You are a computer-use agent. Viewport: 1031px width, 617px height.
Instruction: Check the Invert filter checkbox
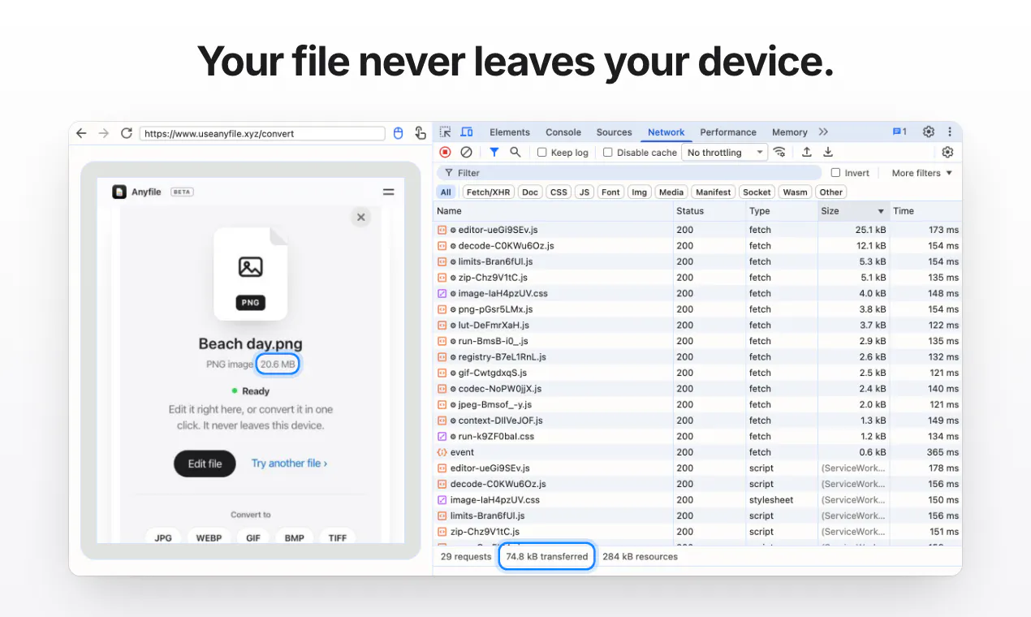click(x=835, y=173)
